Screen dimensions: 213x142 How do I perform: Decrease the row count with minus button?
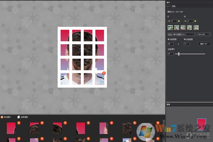[x=169, y=21]
